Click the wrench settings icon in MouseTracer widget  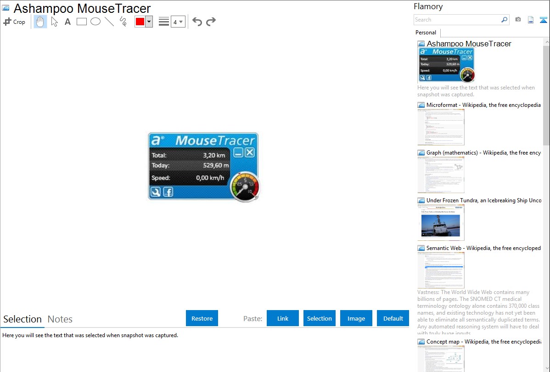tap(156, 192)
